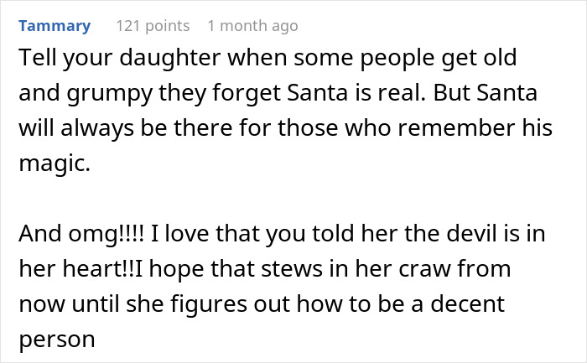Click the word 'daughter' in first line

click(170, 58)
